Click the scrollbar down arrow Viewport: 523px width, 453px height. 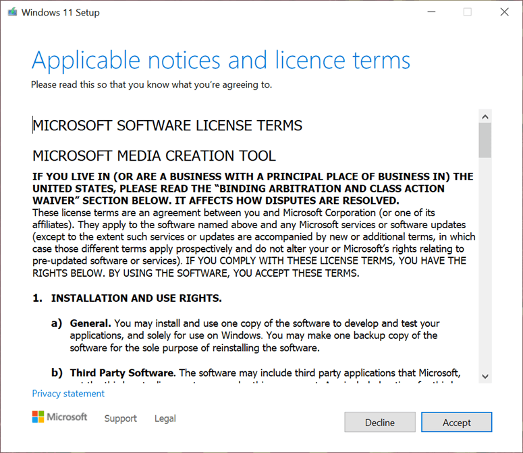click(485, 376)
